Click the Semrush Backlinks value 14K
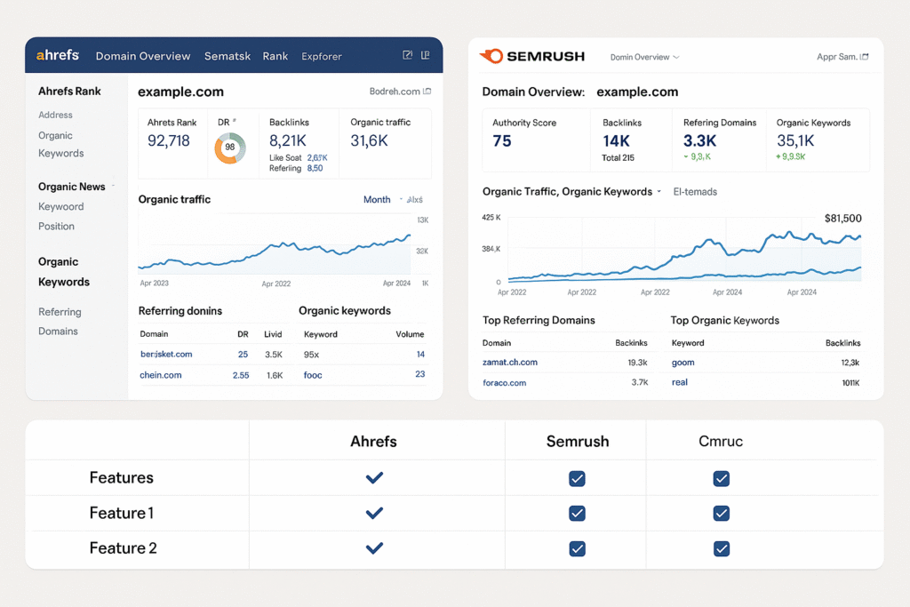 616,141
